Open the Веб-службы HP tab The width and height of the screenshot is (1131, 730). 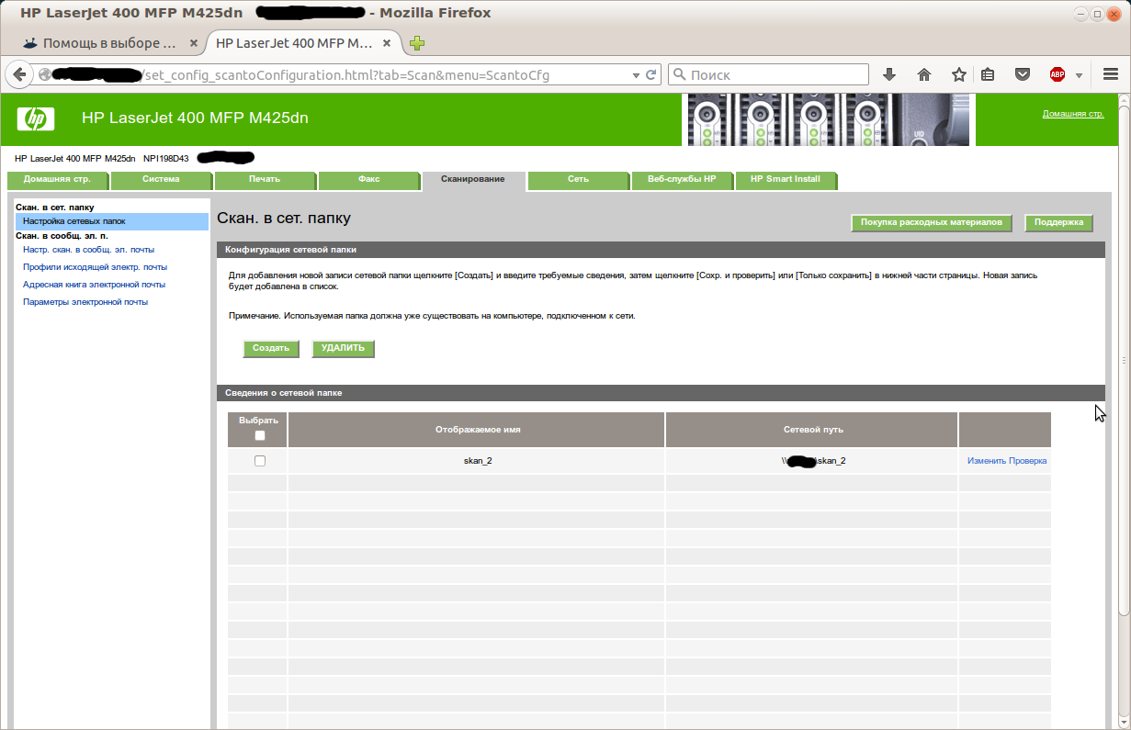pos(682,179)
